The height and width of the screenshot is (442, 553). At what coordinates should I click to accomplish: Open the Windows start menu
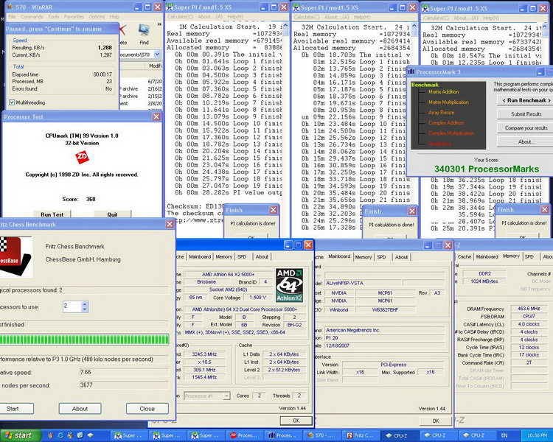tap(21, 435)
